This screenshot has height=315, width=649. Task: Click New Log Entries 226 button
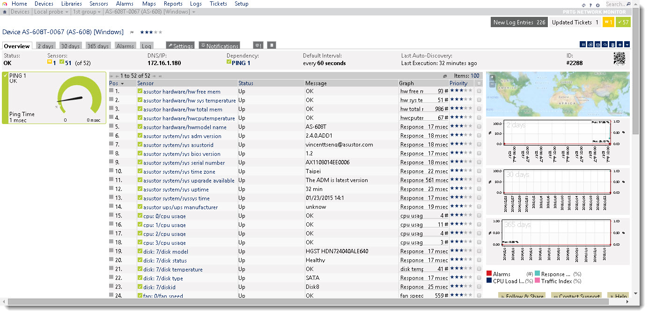(519, 22)
